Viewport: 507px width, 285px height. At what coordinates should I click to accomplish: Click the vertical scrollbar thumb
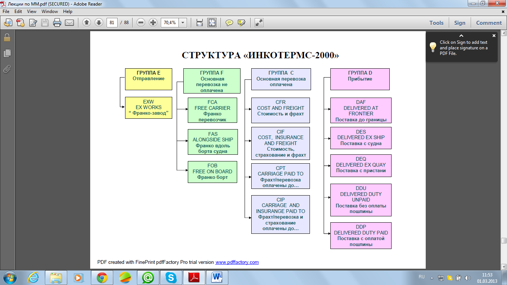[504, 241]
